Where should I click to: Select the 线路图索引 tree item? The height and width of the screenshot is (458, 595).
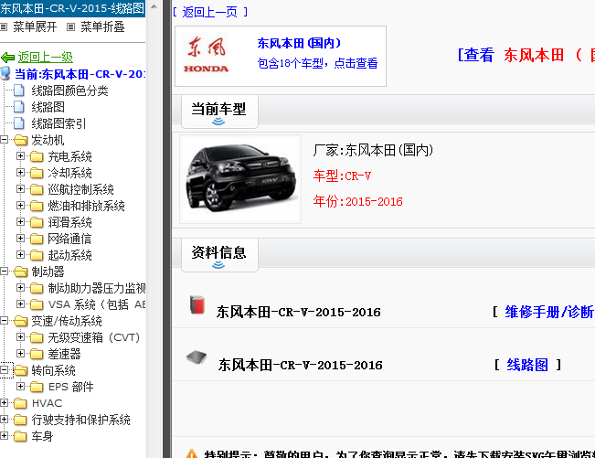click(x=58, y=123)
